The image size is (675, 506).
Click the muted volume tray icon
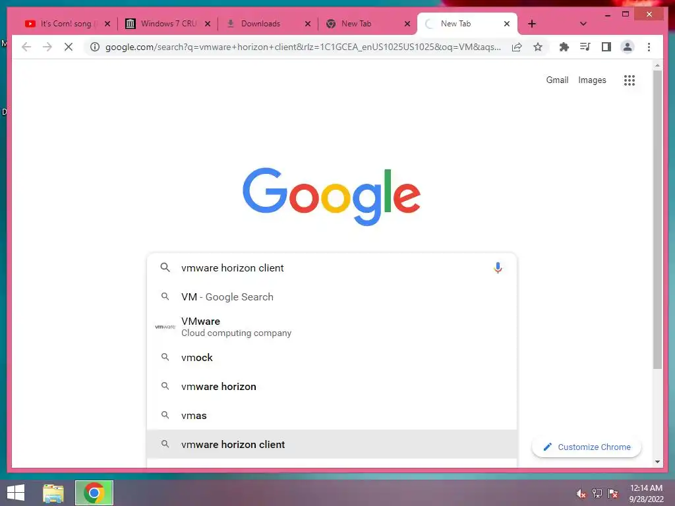point(581,493)
